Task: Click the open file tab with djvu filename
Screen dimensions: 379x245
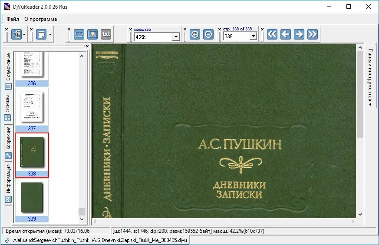Action: (96, 240)
